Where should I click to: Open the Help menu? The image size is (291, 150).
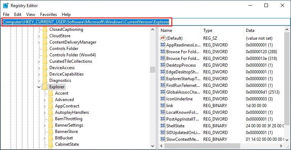(66, 15)
